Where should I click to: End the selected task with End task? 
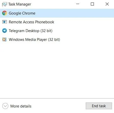[x=99, y=106]
